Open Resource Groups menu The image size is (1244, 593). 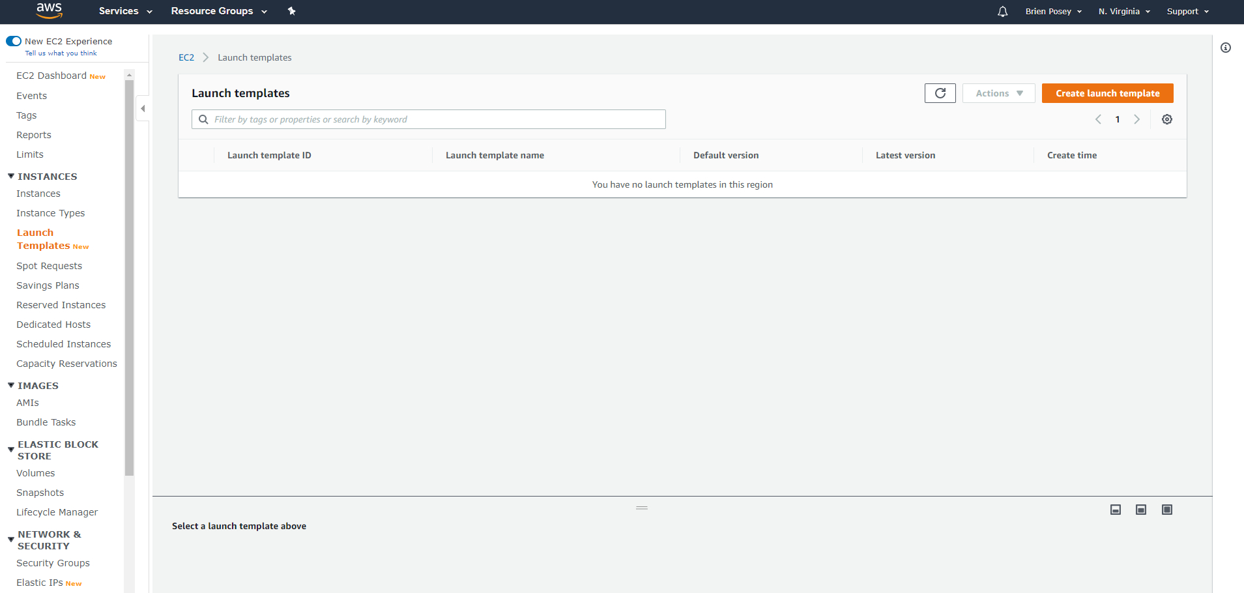point(218,11)
